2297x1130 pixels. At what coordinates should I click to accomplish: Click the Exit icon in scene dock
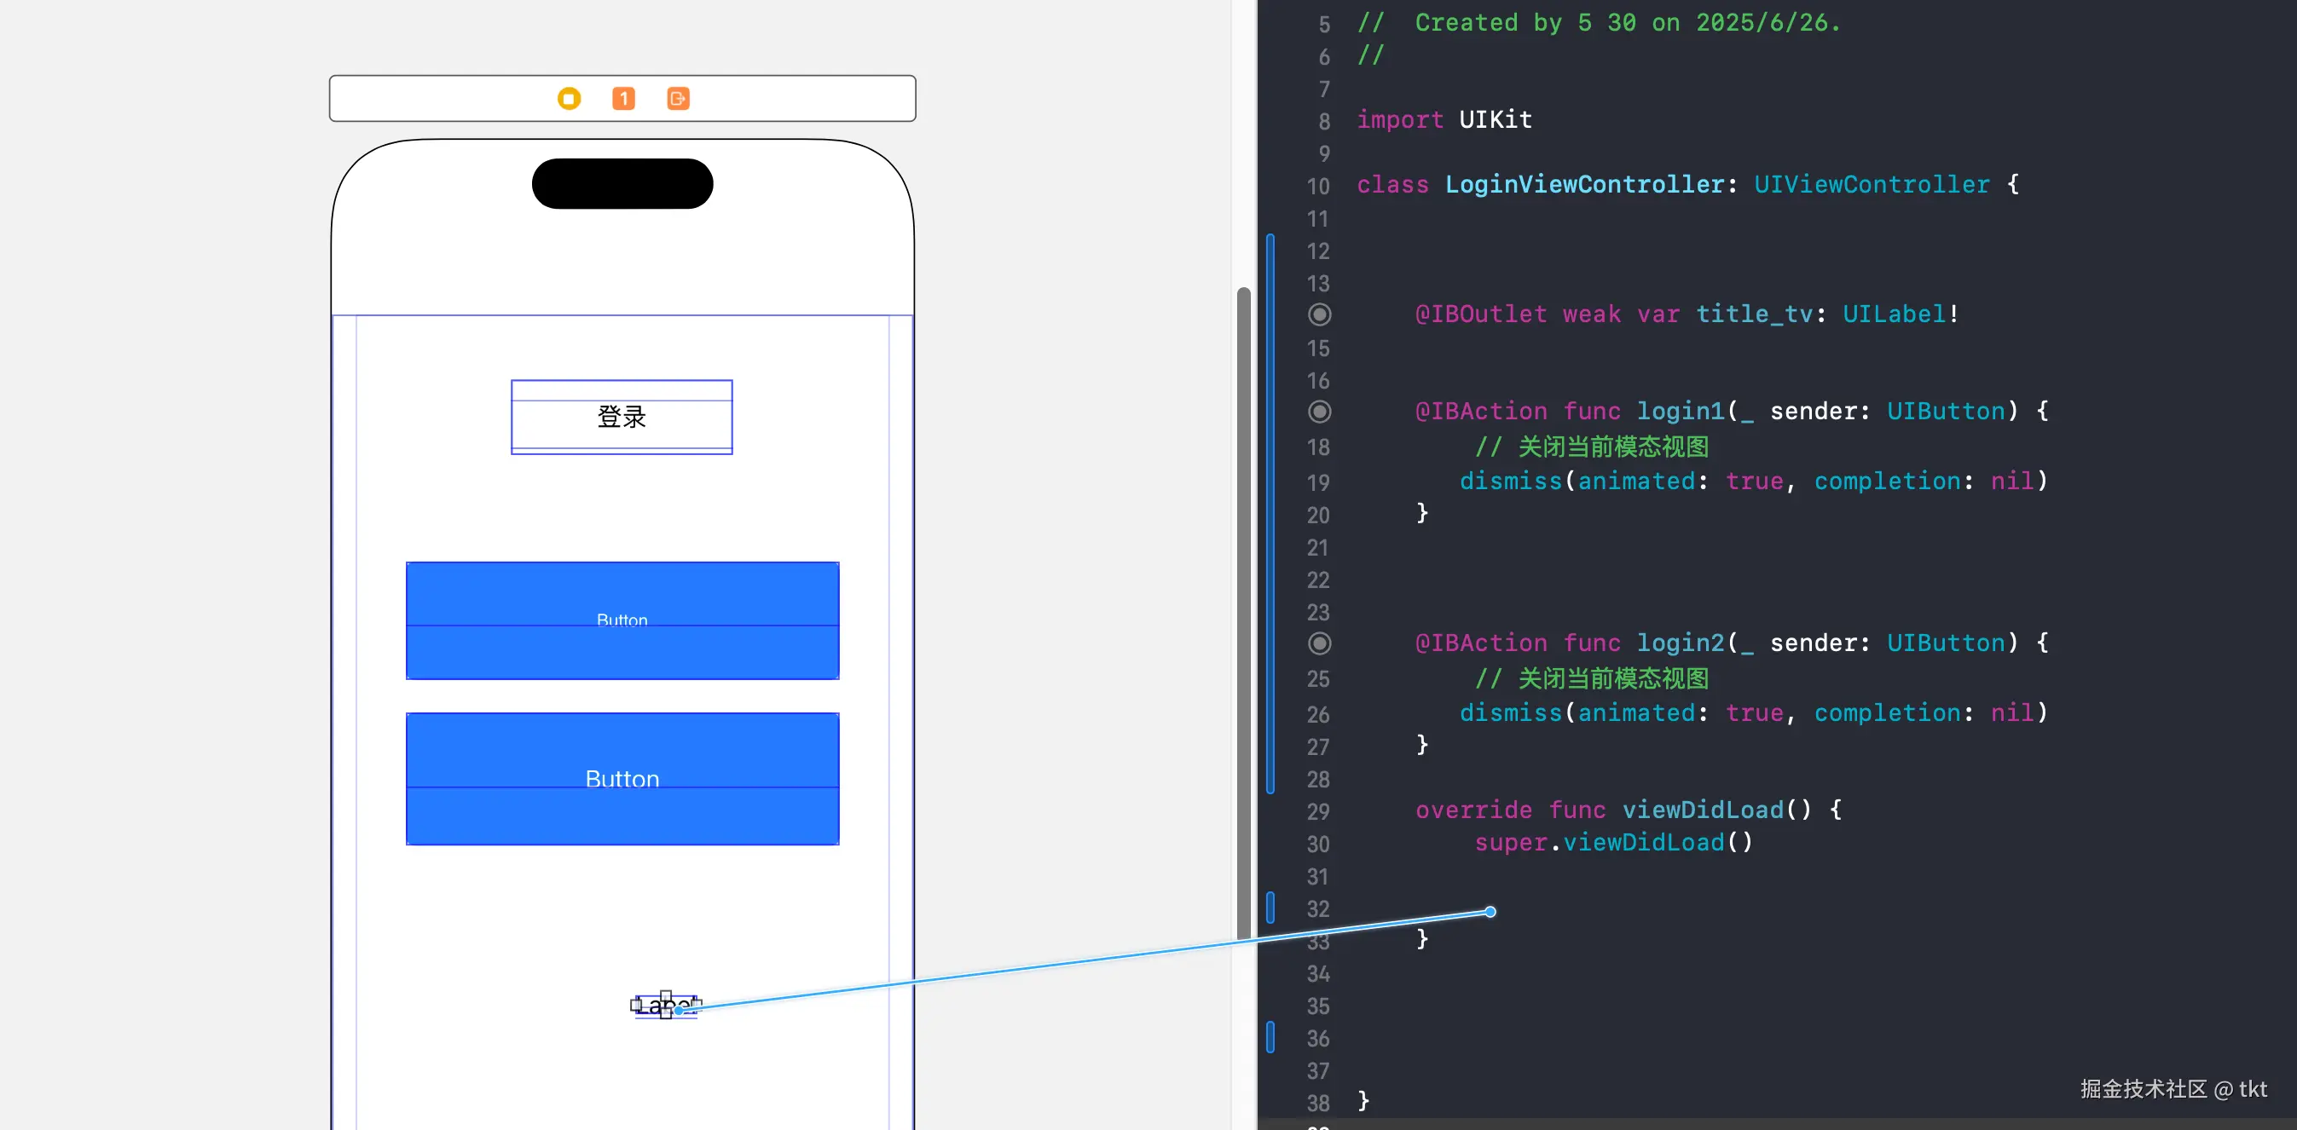678,99
